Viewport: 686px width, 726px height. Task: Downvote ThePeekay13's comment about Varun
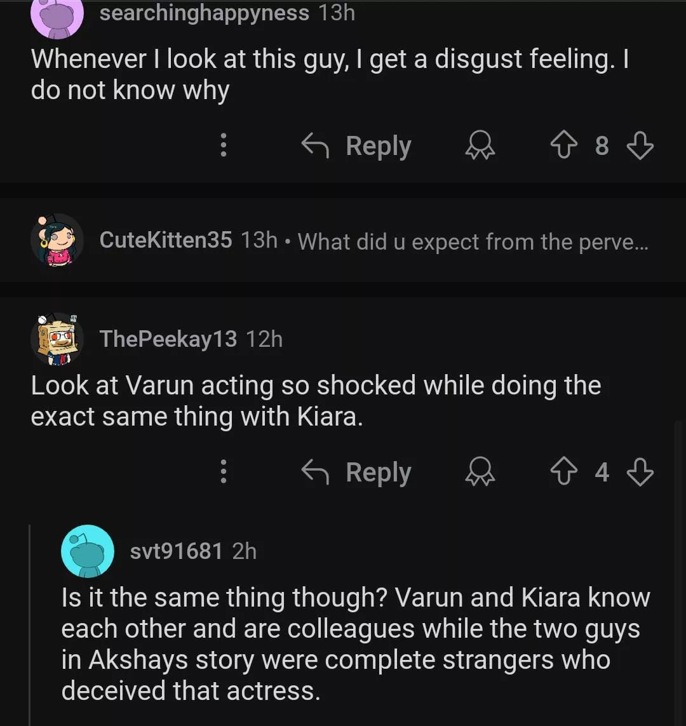point(640,473)
